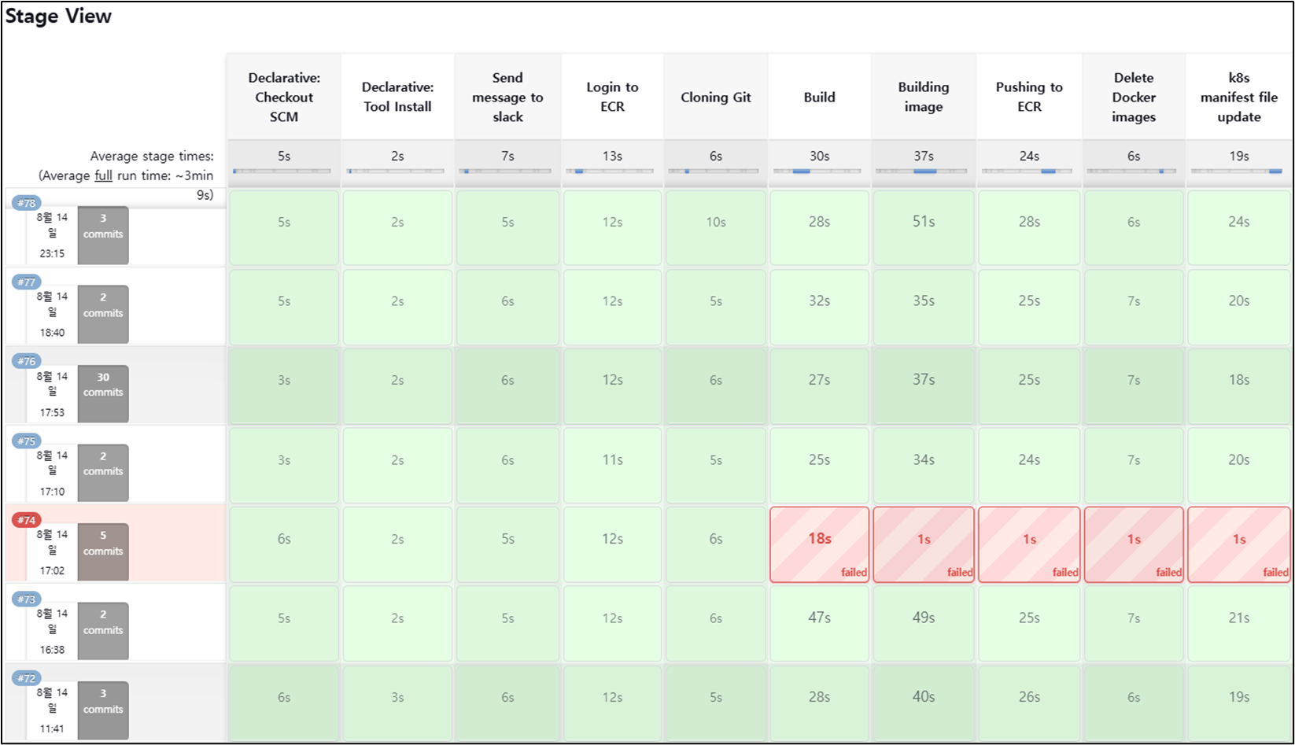Image resolution: width=1295 pixels, height=745 pixels.
Task: Open build #73 badge
Action: pyautogui.click(x=27, y=599)
